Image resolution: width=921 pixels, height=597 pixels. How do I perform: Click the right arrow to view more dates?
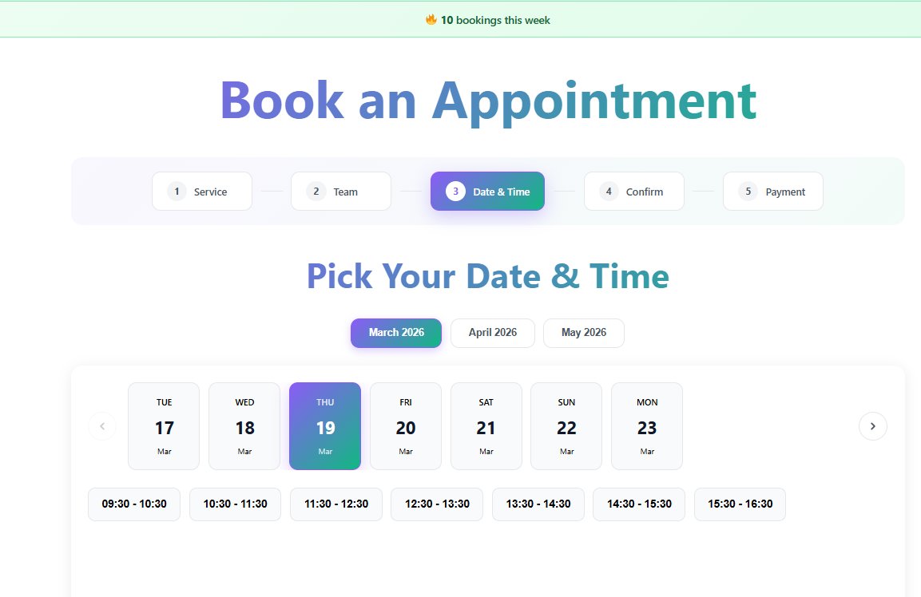[x=872, y=426]
